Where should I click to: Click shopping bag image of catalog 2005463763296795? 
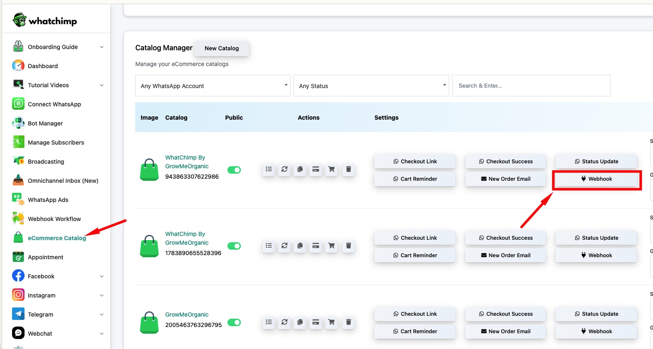149,322
